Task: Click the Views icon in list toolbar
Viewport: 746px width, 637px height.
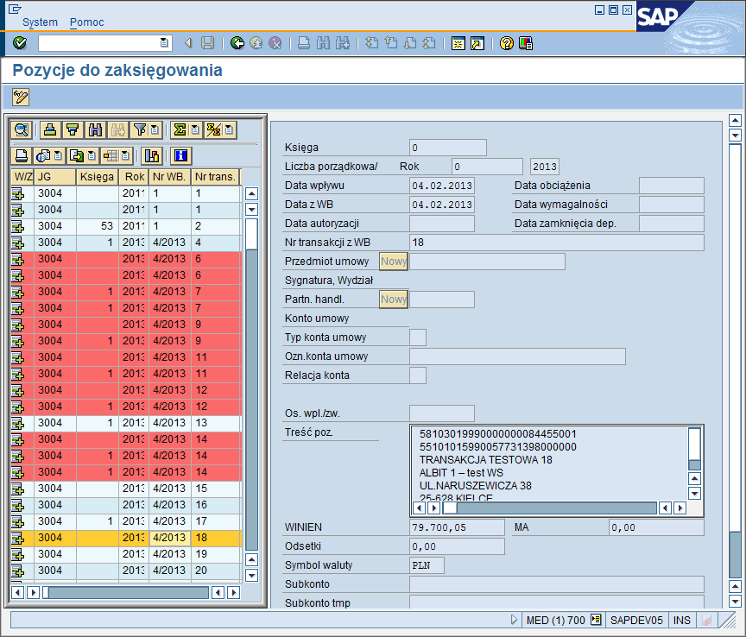Action: coord(43,155)
